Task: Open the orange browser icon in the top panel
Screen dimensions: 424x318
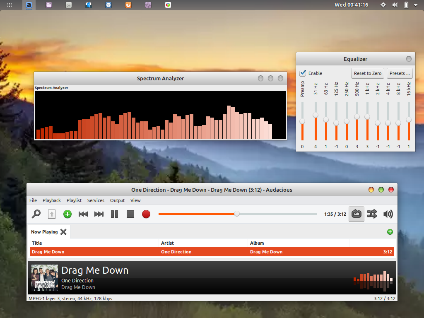Action: tap(128, 5)
